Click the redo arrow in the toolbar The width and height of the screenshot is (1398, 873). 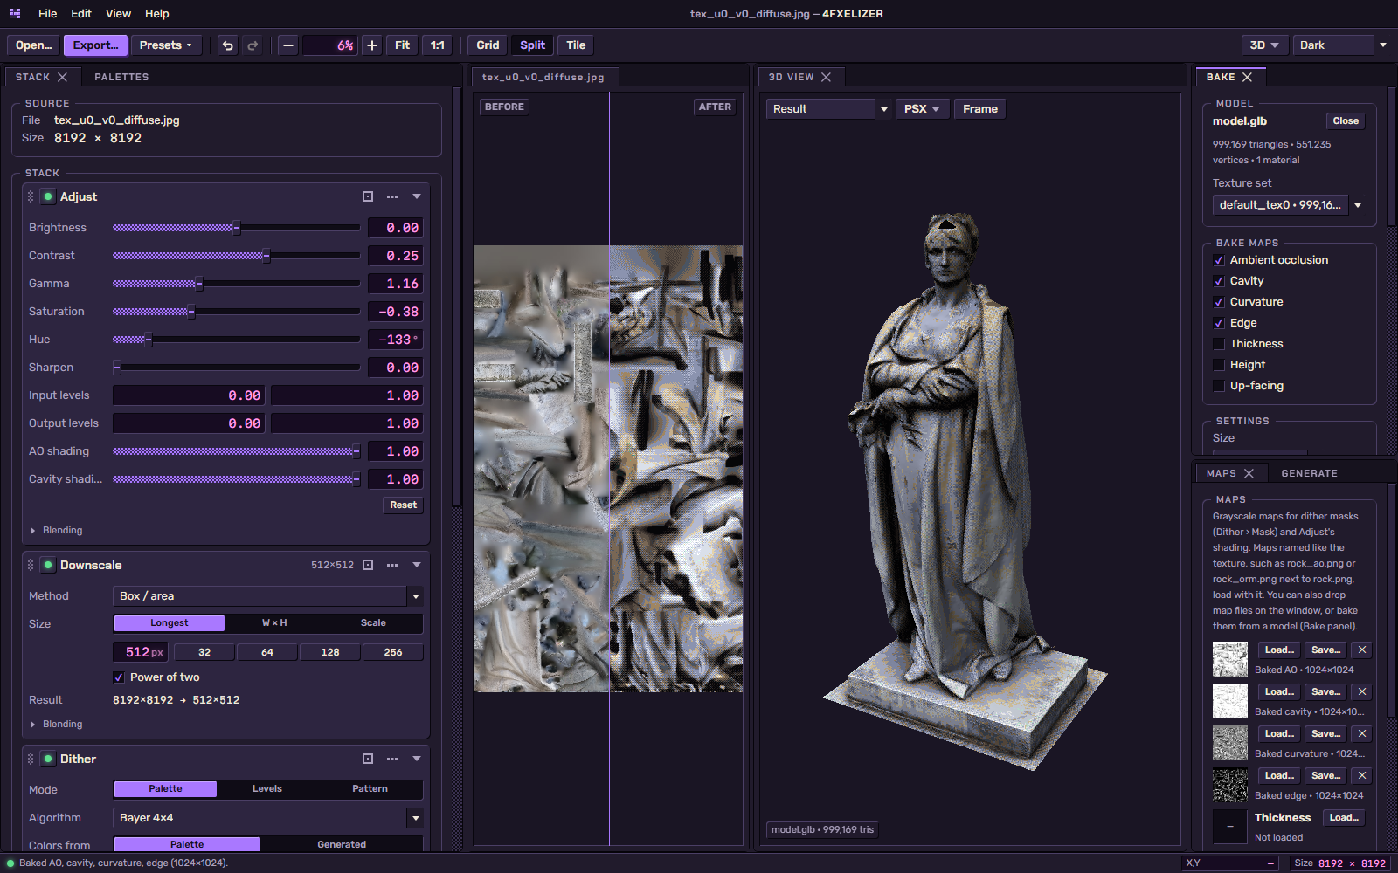[x=253, y=45]
